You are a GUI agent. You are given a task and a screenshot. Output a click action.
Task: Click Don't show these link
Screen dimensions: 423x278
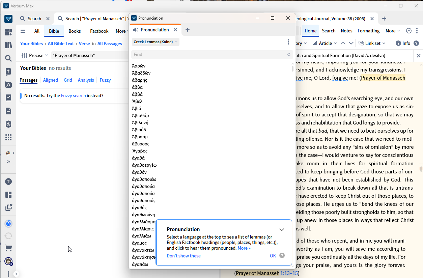[x=184, y=256]
